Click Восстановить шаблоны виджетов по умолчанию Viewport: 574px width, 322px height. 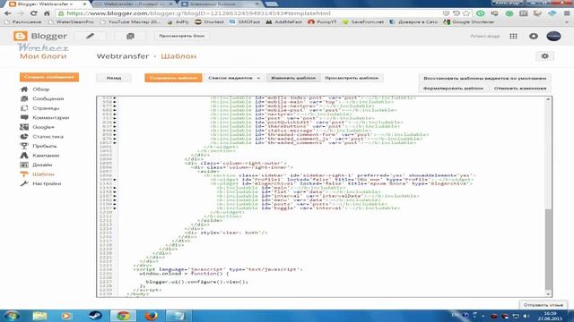[x=484, y=79]
